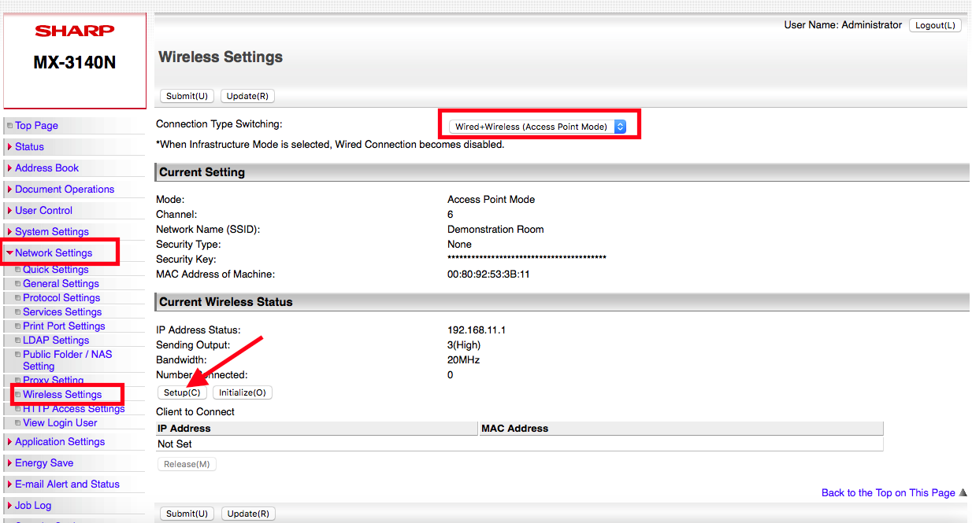Expand the Address Book arrow
The image size is (972, 523).
point(9,168)
